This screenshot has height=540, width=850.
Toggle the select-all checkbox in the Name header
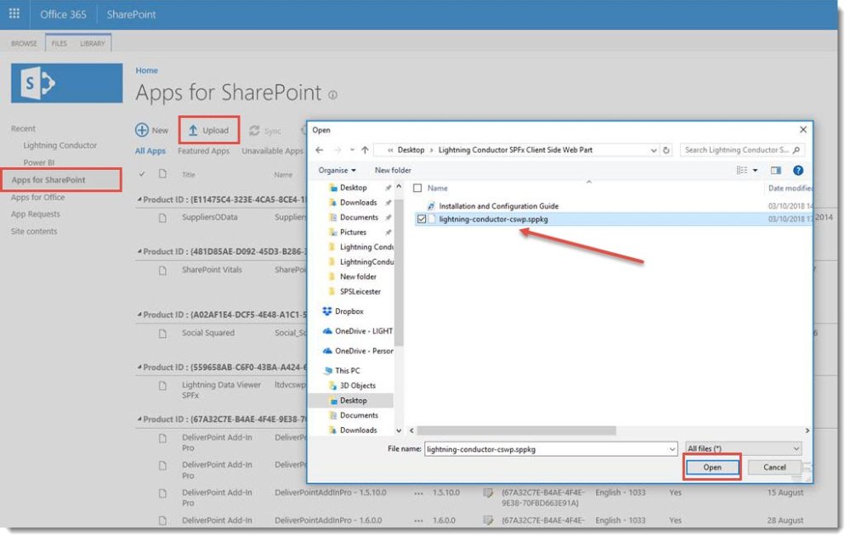click(x=416, y=188)
